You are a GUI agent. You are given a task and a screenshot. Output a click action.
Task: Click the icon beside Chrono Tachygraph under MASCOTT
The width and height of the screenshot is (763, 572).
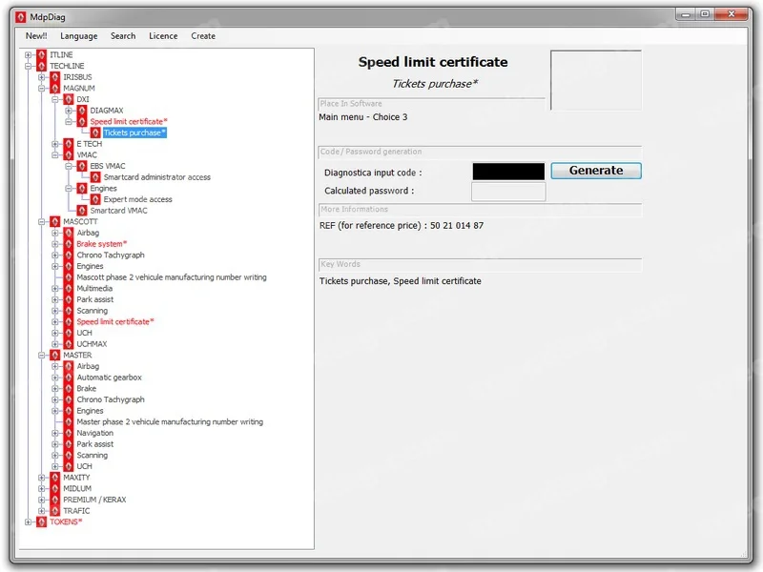pos(69,255)
